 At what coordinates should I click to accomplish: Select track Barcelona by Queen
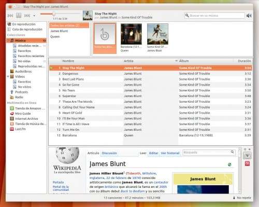point(151,135)
